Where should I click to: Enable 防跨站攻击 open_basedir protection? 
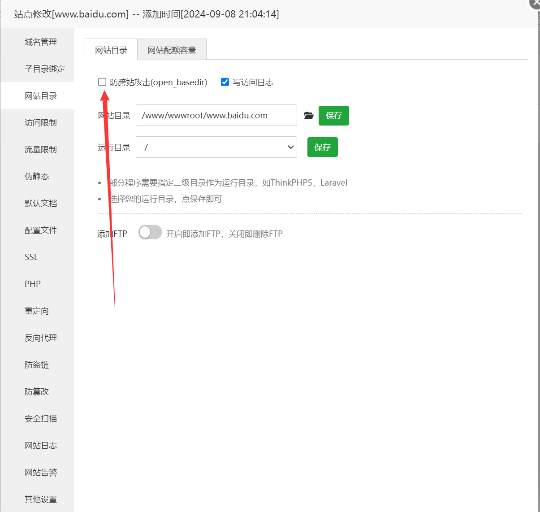pyautogui.click(x=102, y=82)
